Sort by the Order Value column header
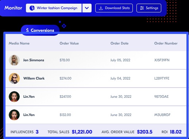The width and height of the screenshot is (189, 139). tap(69, 43)
